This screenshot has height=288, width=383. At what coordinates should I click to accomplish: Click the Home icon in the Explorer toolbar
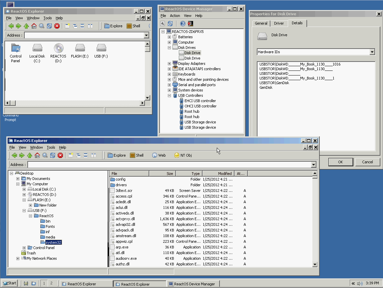pyautogui.click(x=37, y=155)
